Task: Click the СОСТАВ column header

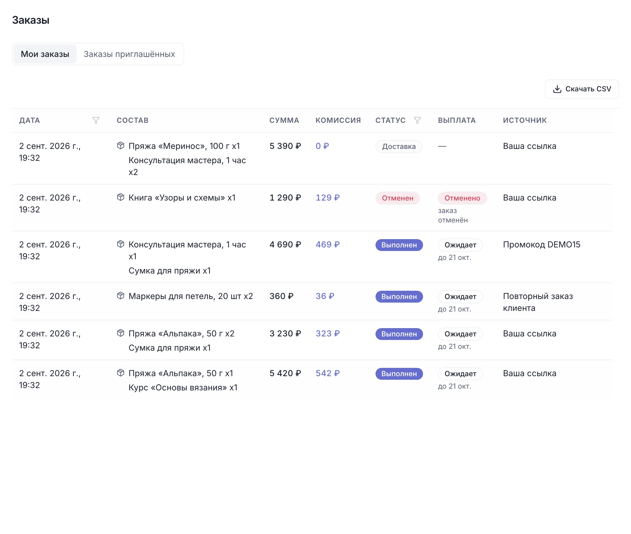Action: pyautogui.click(x=132, y=120)
